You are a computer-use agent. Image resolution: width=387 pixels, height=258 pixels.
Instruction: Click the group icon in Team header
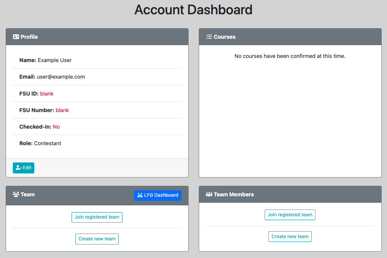[16, 194]
